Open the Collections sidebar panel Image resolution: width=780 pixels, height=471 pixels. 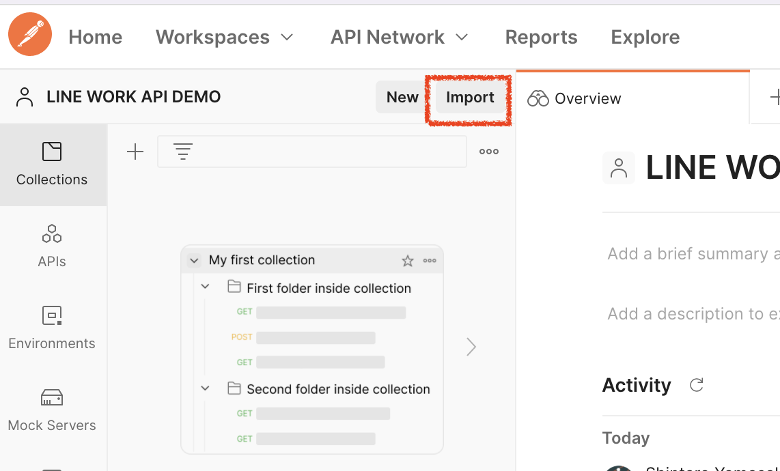tap(52, 164)
